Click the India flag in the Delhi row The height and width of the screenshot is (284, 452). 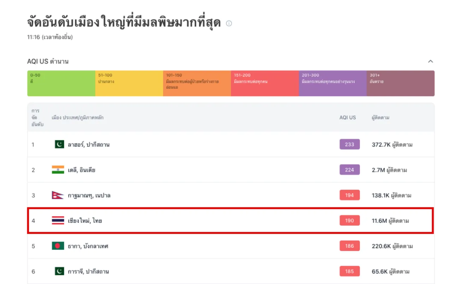(58, 170)
